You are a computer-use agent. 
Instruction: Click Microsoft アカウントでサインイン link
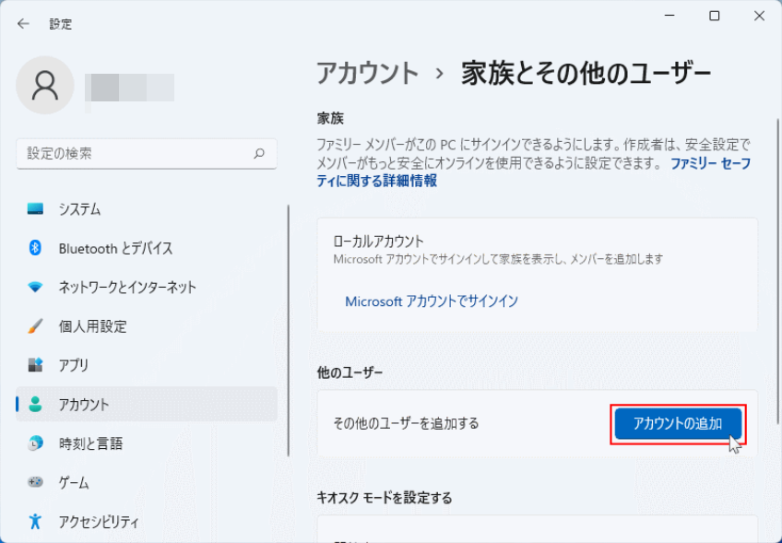tap(432, 301)
